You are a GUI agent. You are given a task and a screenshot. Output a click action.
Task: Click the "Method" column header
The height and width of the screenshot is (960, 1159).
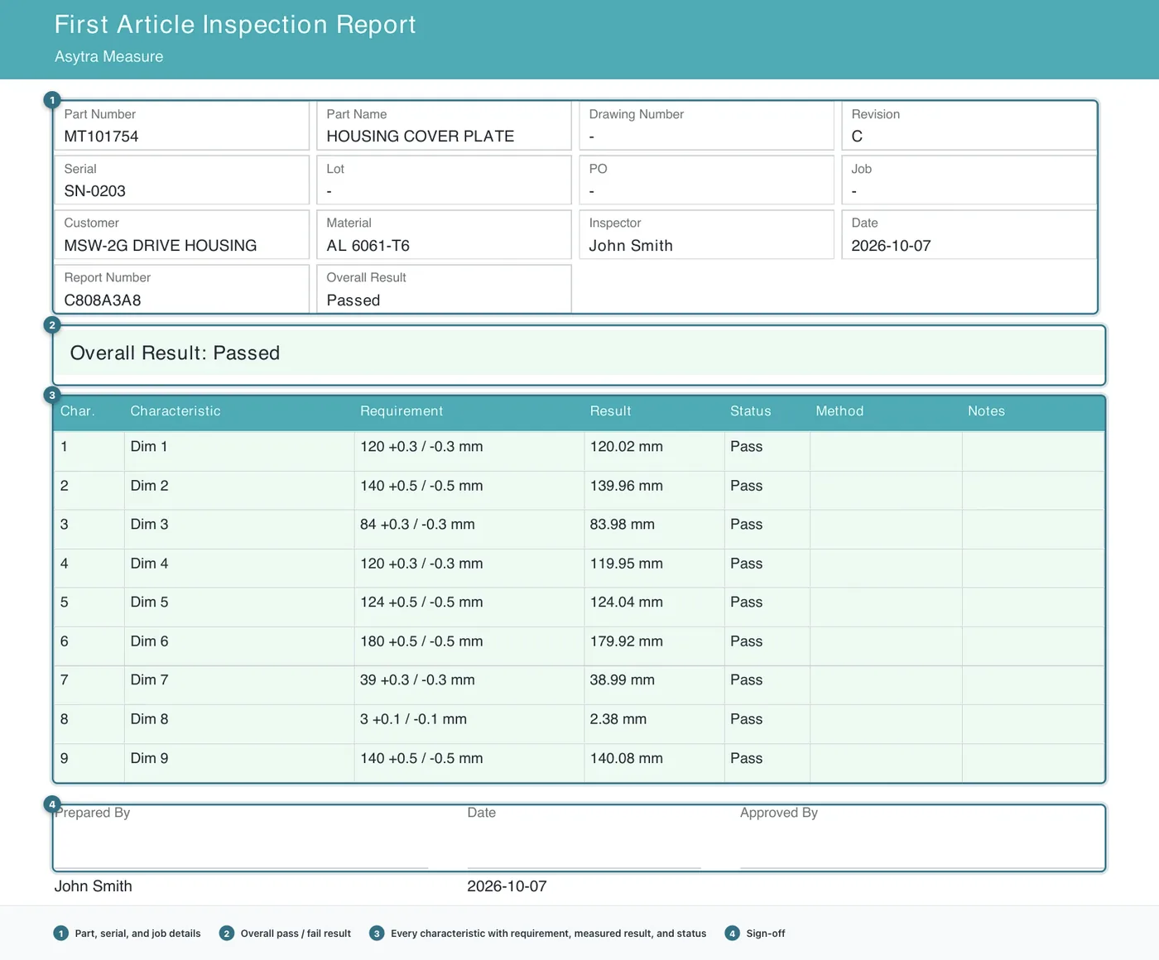tap(839, 411)
